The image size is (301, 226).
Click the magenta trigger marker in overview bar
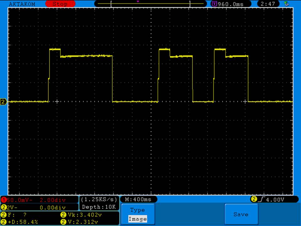(138, 2)
